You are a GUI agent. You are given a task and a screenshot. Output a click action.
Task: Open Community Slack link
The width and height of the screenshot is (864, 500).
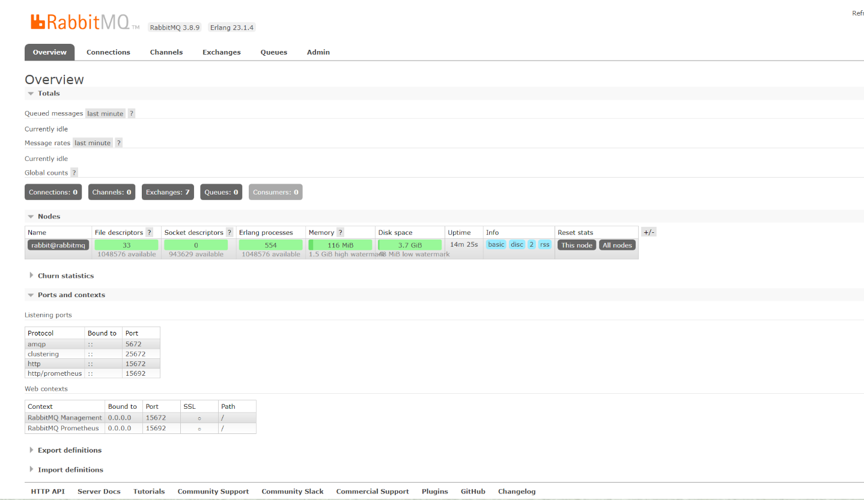coord(293,492)
